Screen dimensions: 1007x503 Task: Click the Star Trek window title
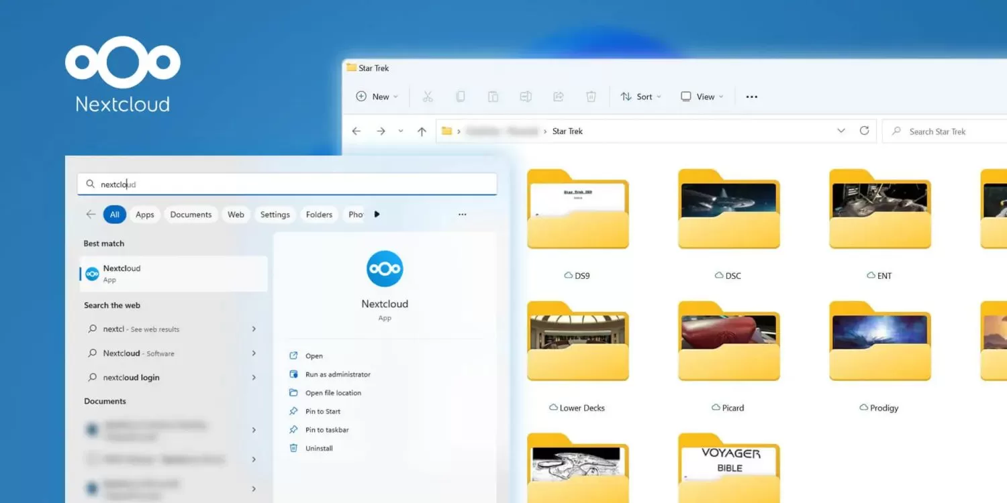pyautogui.click(x=374, y=68)
